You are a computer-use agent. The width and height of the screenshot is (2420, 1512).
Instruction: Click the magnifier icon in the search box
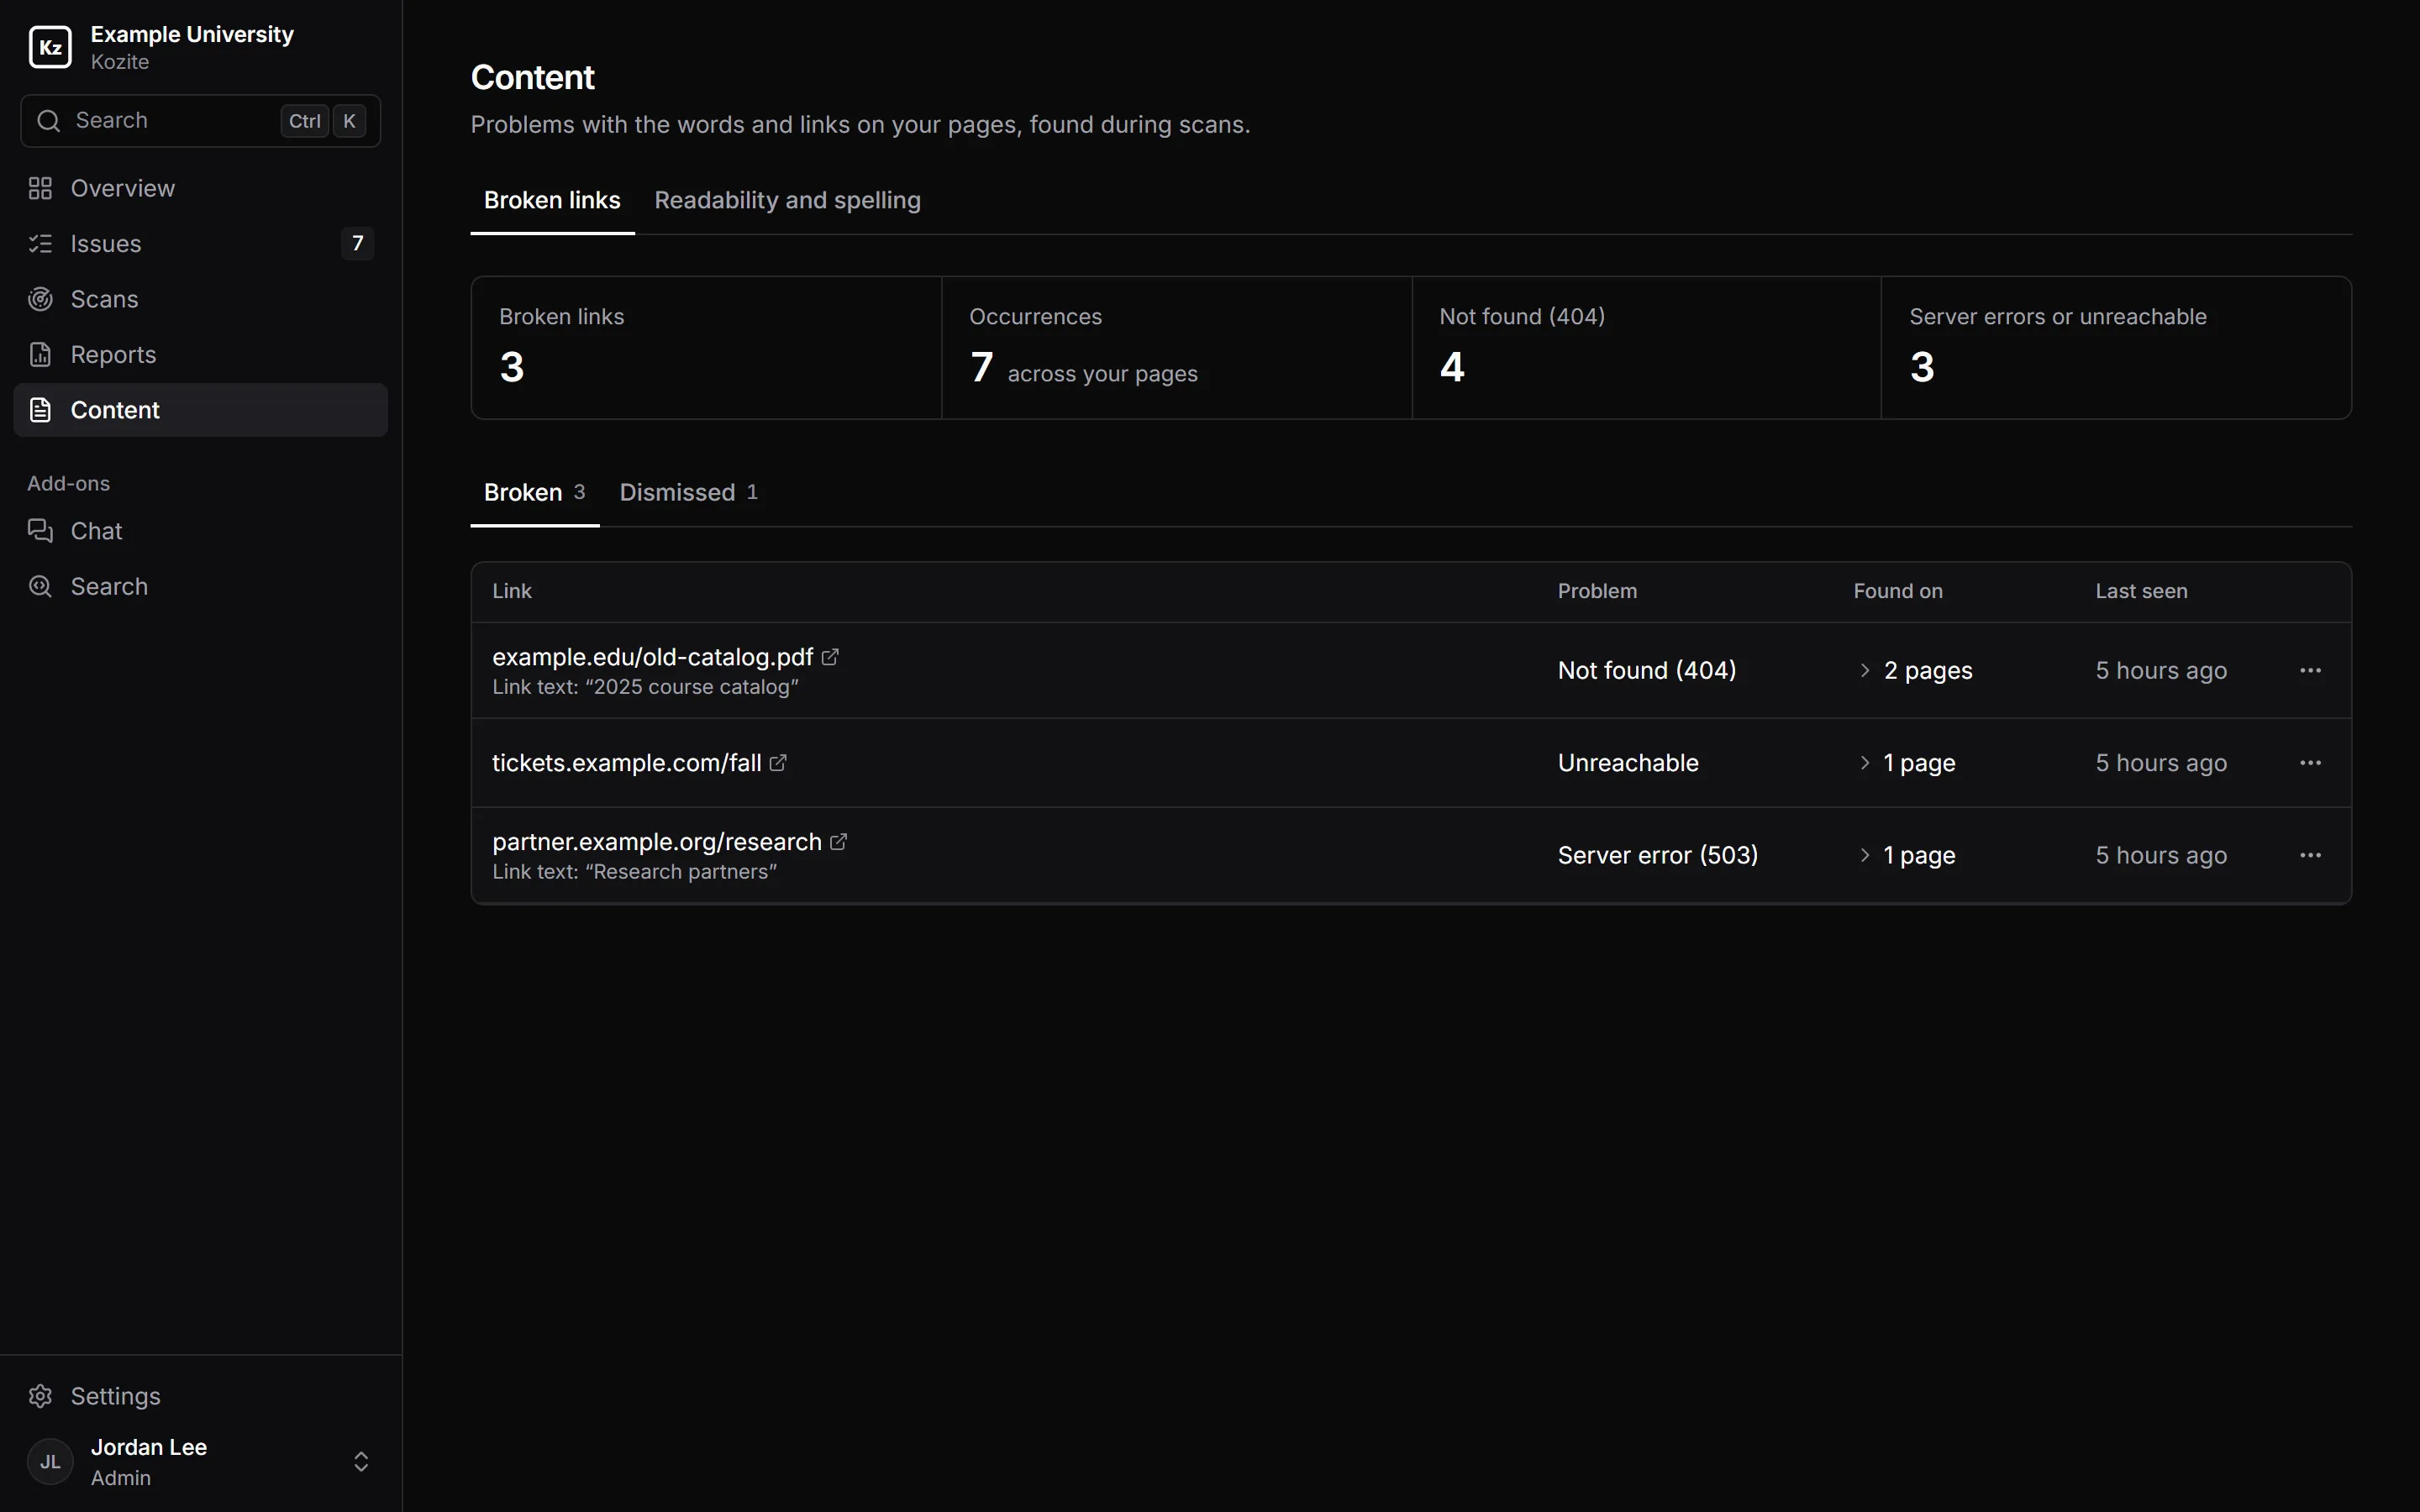click(48, 121)
